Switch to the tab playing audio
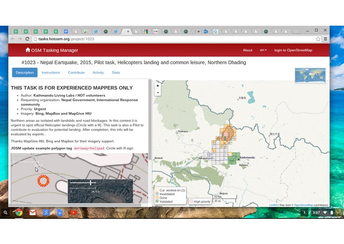The width and height of the screenshot is (344, 244). click(197, 32)
